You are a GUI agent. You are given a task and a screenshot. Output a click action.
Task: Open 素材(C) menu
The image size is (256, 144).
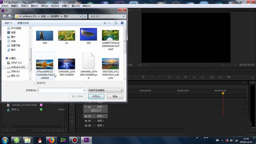coord(35,6)
